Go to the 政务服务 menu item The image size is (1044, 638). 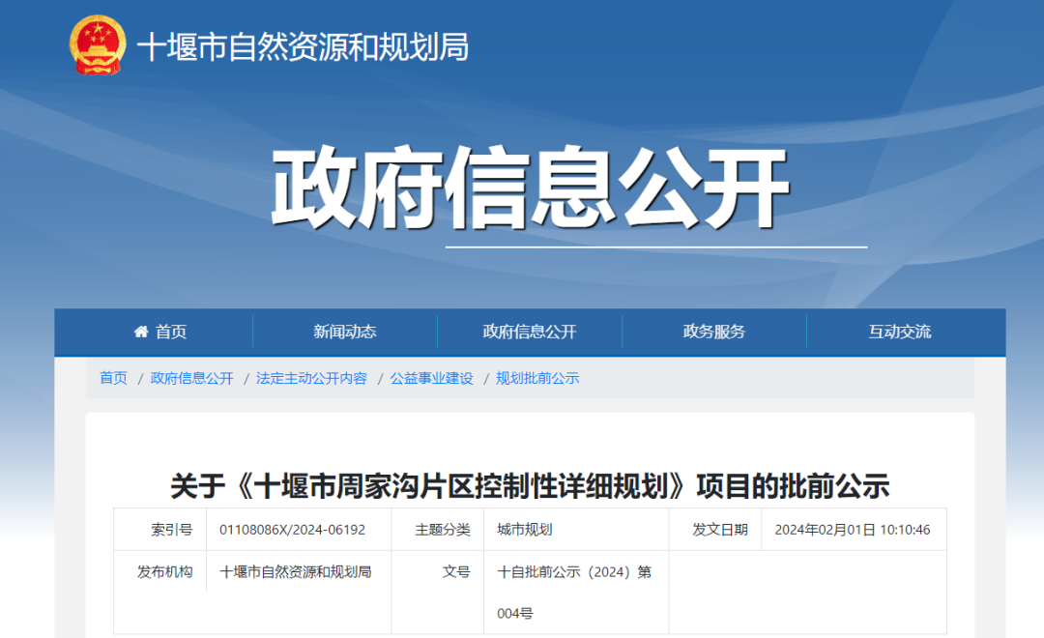tap(714, 332)
